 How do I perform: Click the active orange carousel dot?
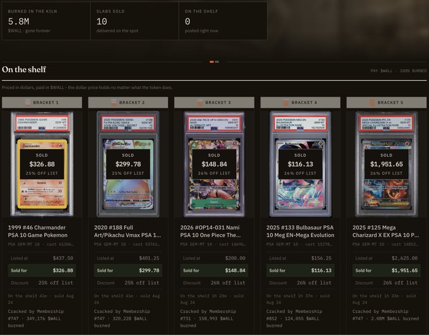tap(211, 62)
